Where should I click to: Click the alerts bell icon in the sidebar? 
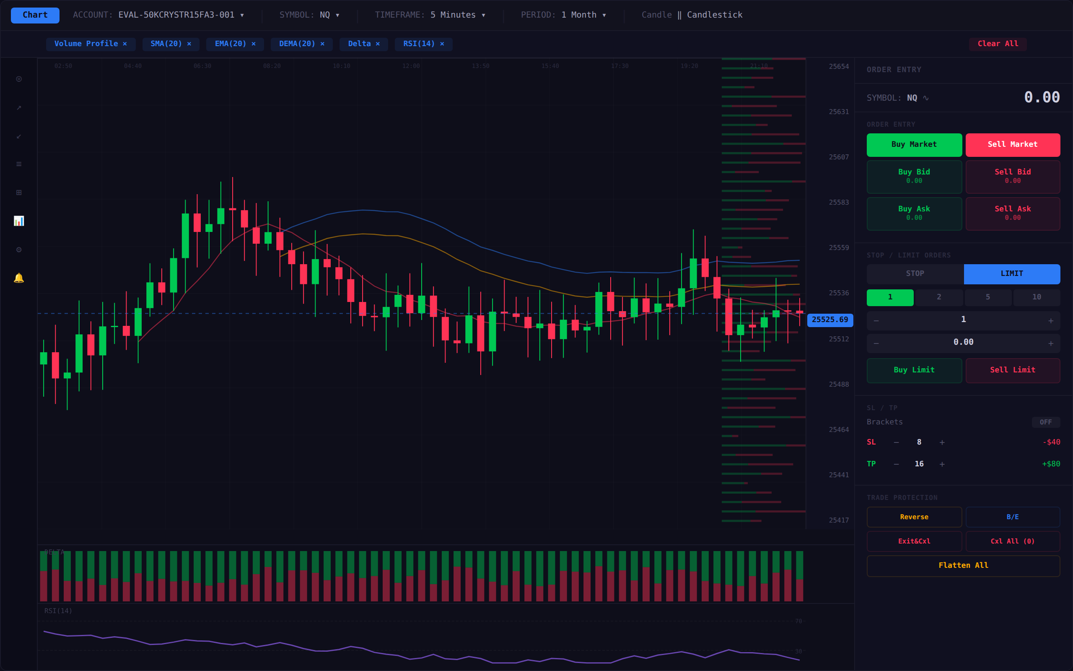(18, 278)
